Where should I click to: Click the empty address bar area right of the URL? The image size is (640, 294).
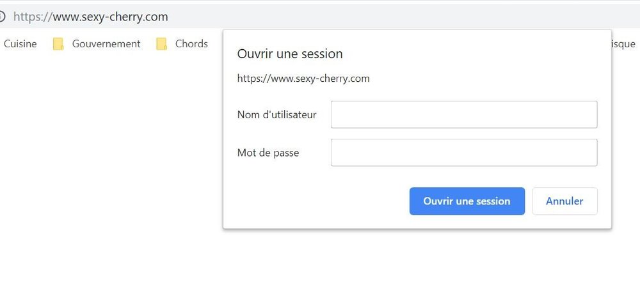400,17
